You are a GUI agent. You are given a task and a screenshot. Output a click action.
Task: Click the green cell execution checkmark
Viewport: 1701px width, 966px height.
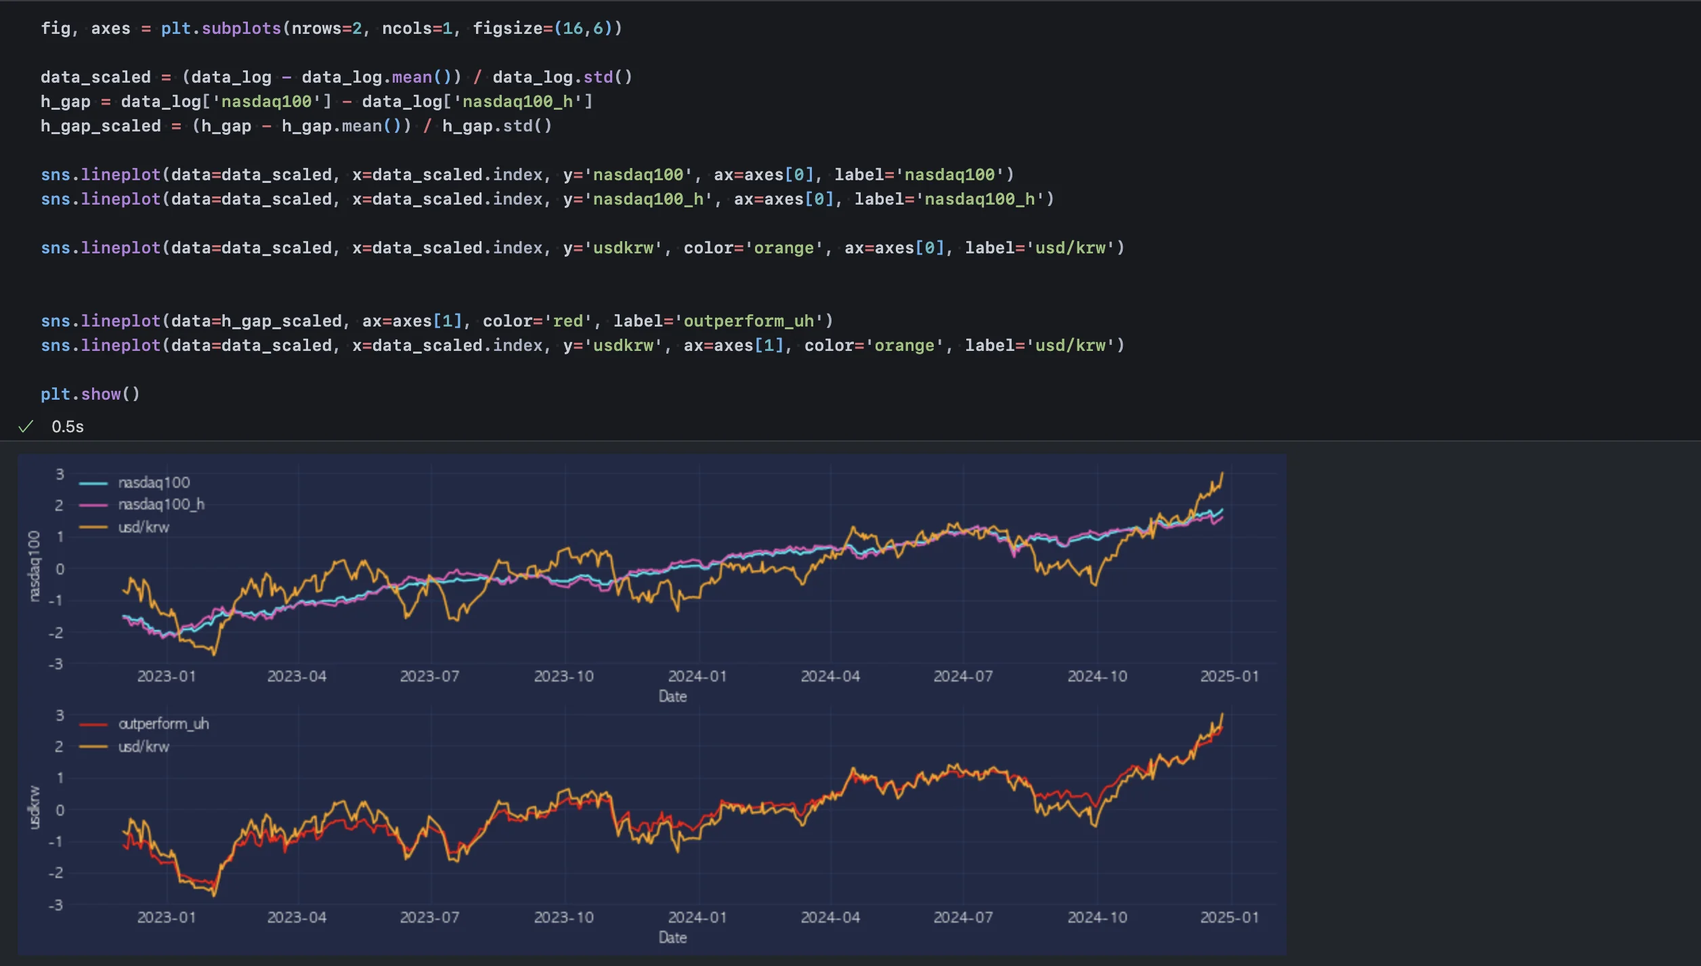click(x=26, y=426)
